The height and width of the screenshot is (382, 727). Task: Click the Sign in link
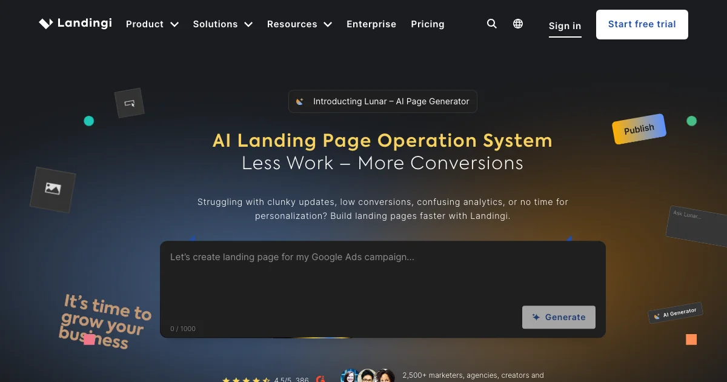click(x=565, y=26)
